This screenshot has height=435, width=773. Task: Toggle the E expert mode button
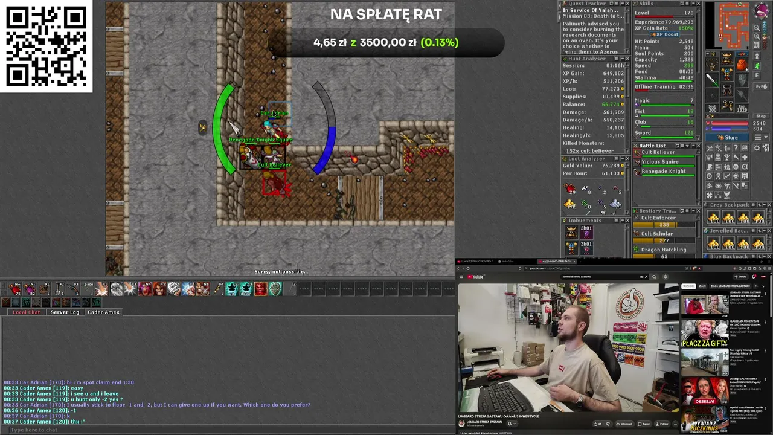[757, 77]
